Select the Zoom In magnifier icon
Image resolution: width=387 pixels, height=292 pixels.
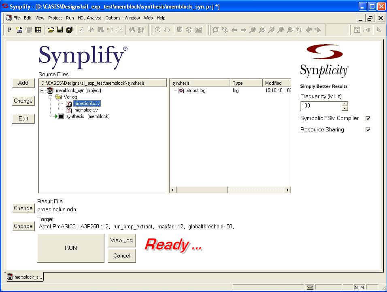click(x=253, y=30)
